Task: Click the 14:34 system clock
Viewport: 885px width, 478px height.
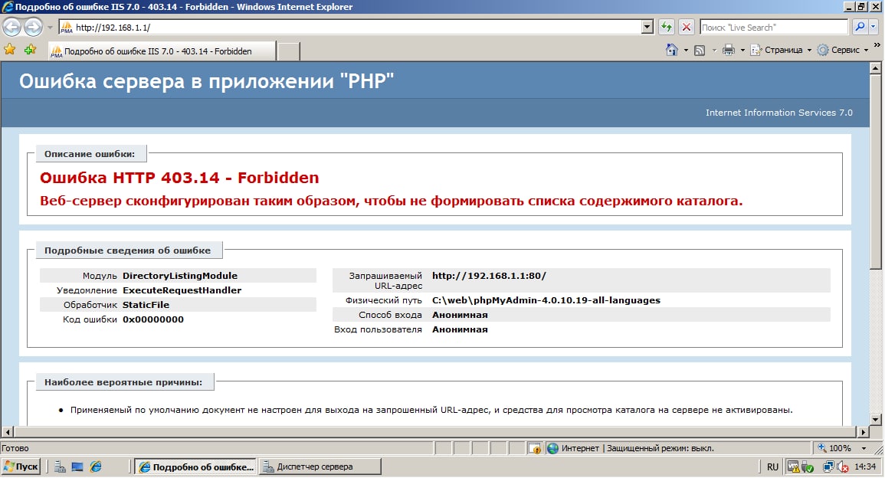Action: click(865, 467)
